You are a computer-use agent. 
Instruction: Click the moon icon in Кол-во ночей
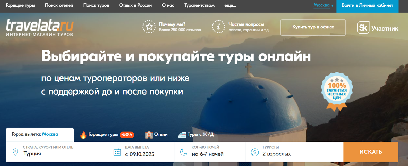coord(184,152)
